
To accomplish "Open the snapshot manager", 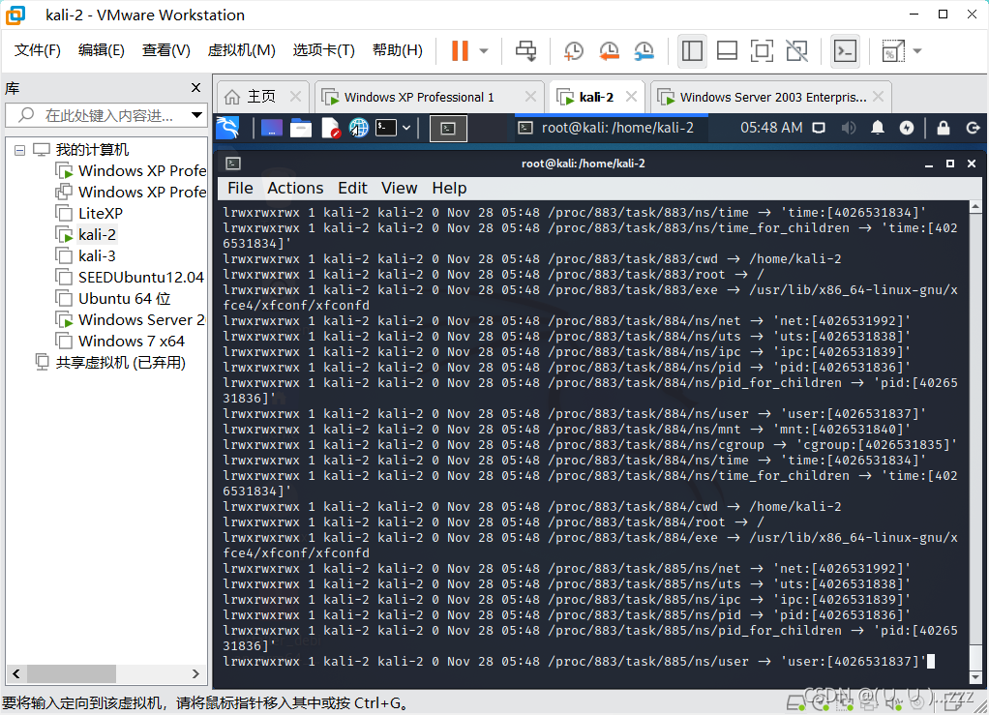I will click(644, 50).
